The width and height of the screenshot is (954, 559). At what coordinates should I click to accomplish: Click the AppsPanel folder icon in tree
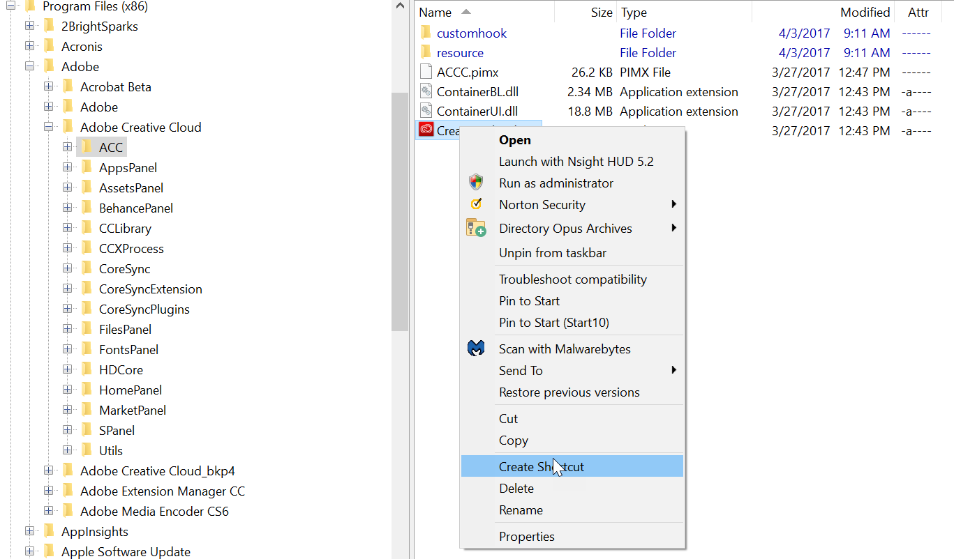[x=87, y=167]
